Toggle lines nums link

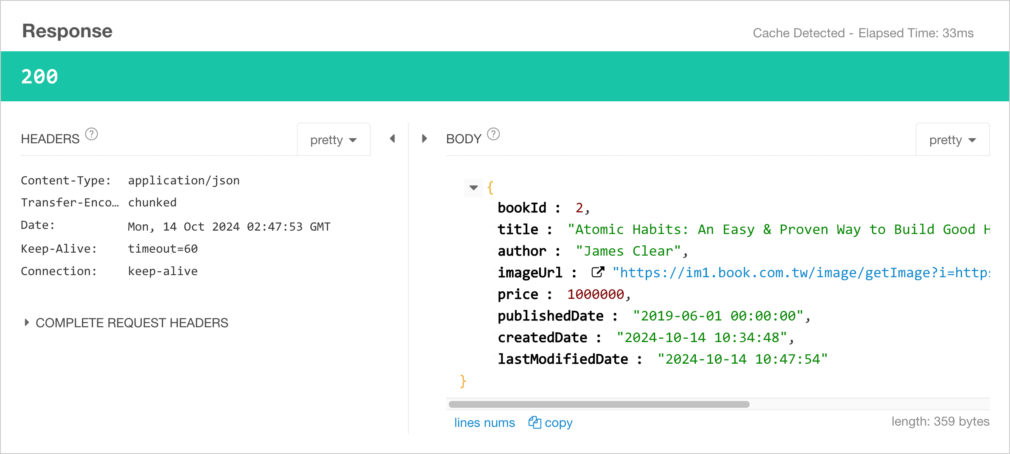(x=484, y=423)
